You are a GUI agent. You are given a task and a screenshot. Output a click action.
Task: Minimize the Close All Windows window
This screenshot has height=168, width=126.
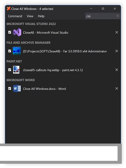[91, 8]
